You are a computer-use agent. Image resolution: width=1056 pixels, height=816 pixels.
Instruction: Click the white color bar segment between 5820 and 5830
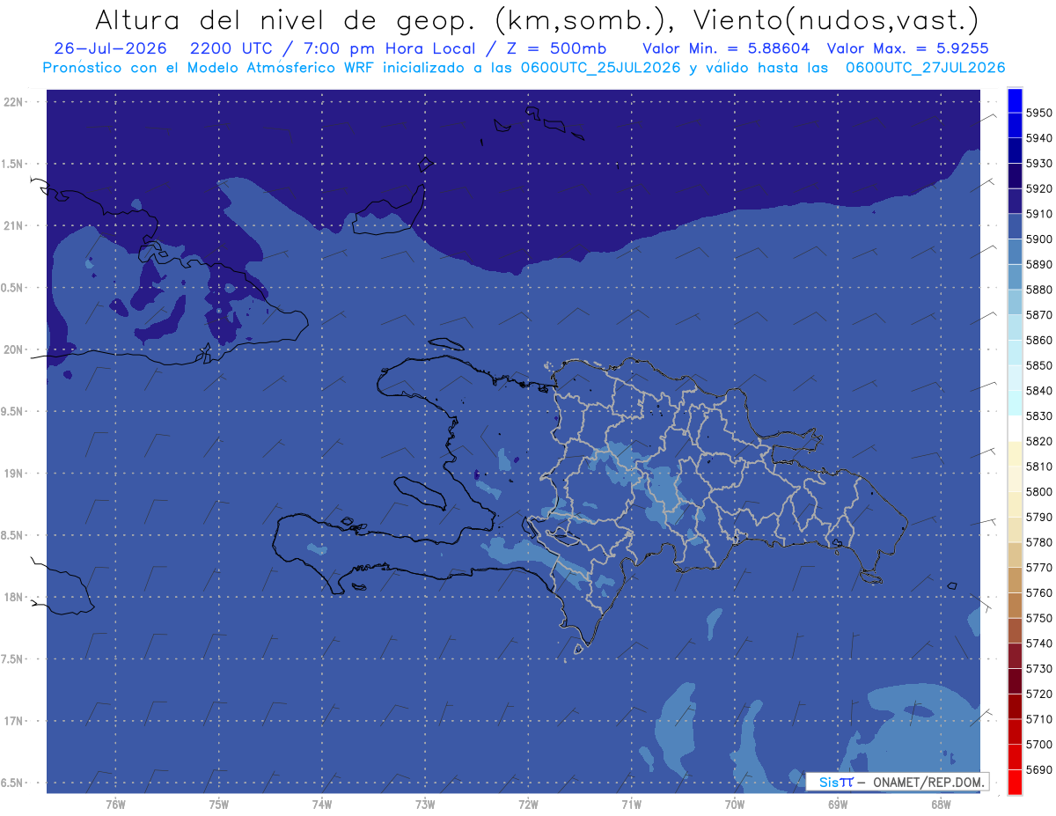pyautogui.click(x=1015, y=429)
